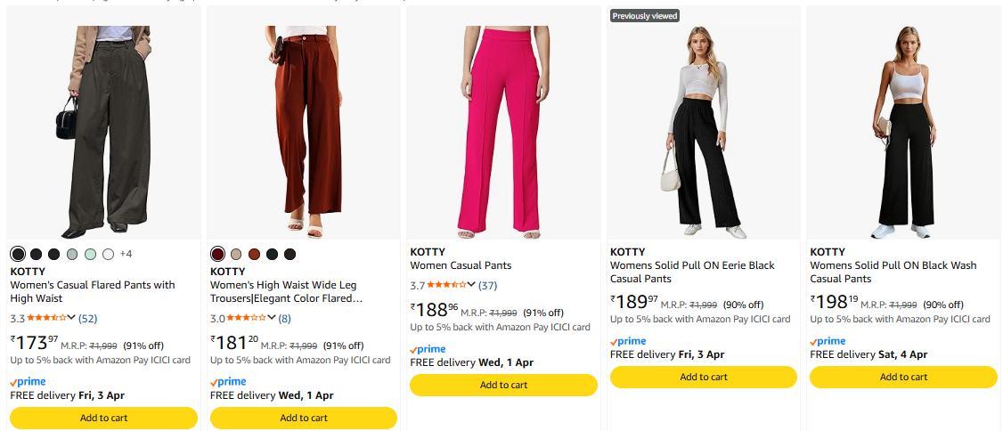Image resolution: width=1003 pixels, height=431 pixels.
Task: Add the Black Wash Casual Pants to cart
Action: coord(903,377)
